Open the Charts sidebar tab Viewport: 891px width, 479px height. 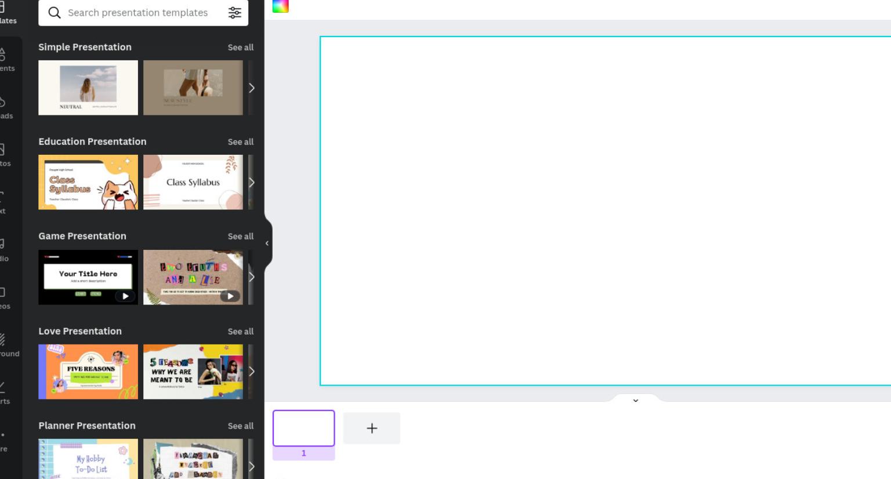click(6, 393)
